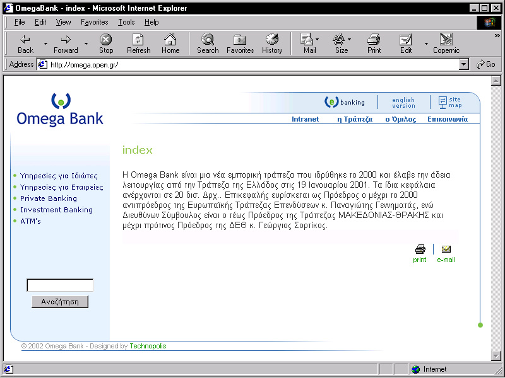Click the Go arrow button
Screen dimensions: 505x378
(486, 64)
